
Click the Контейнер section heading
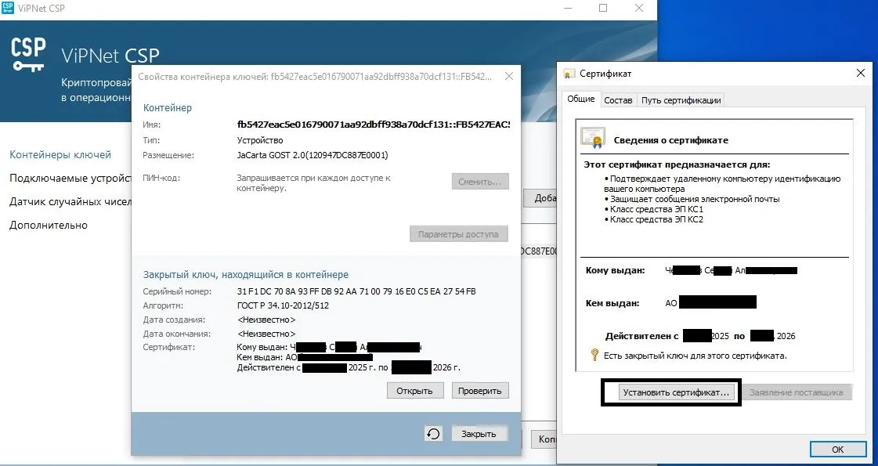tap(168, 107)
